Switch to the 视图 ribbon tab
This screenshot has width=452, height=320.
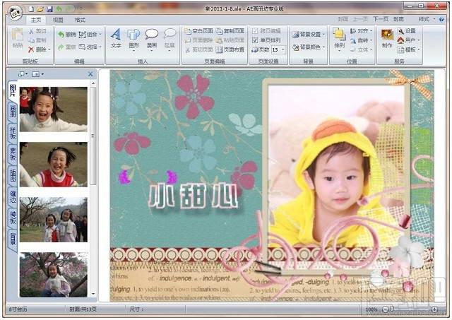point(58,20)
